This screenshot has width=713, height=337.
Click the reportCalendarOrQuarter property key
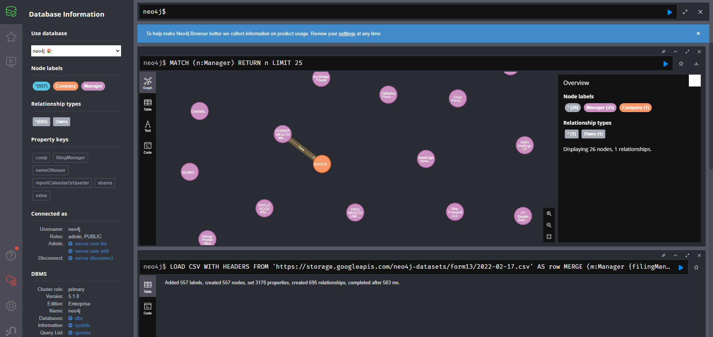pos(62,183)
